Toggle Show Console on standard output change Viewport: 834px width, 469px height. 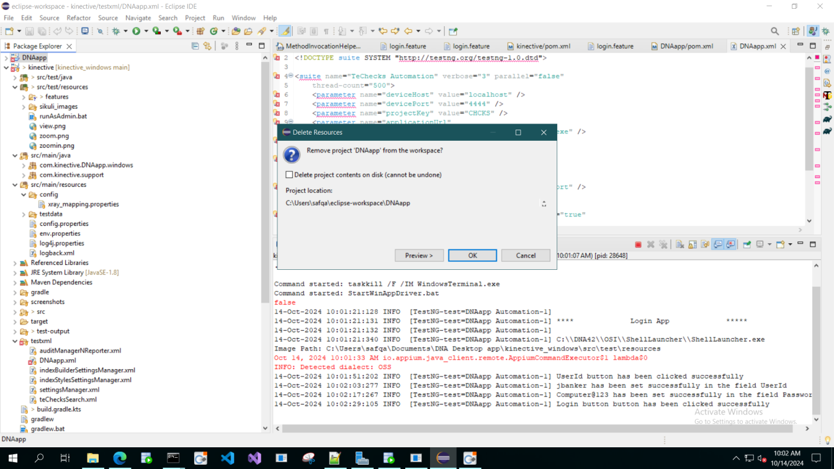[718, 244]
